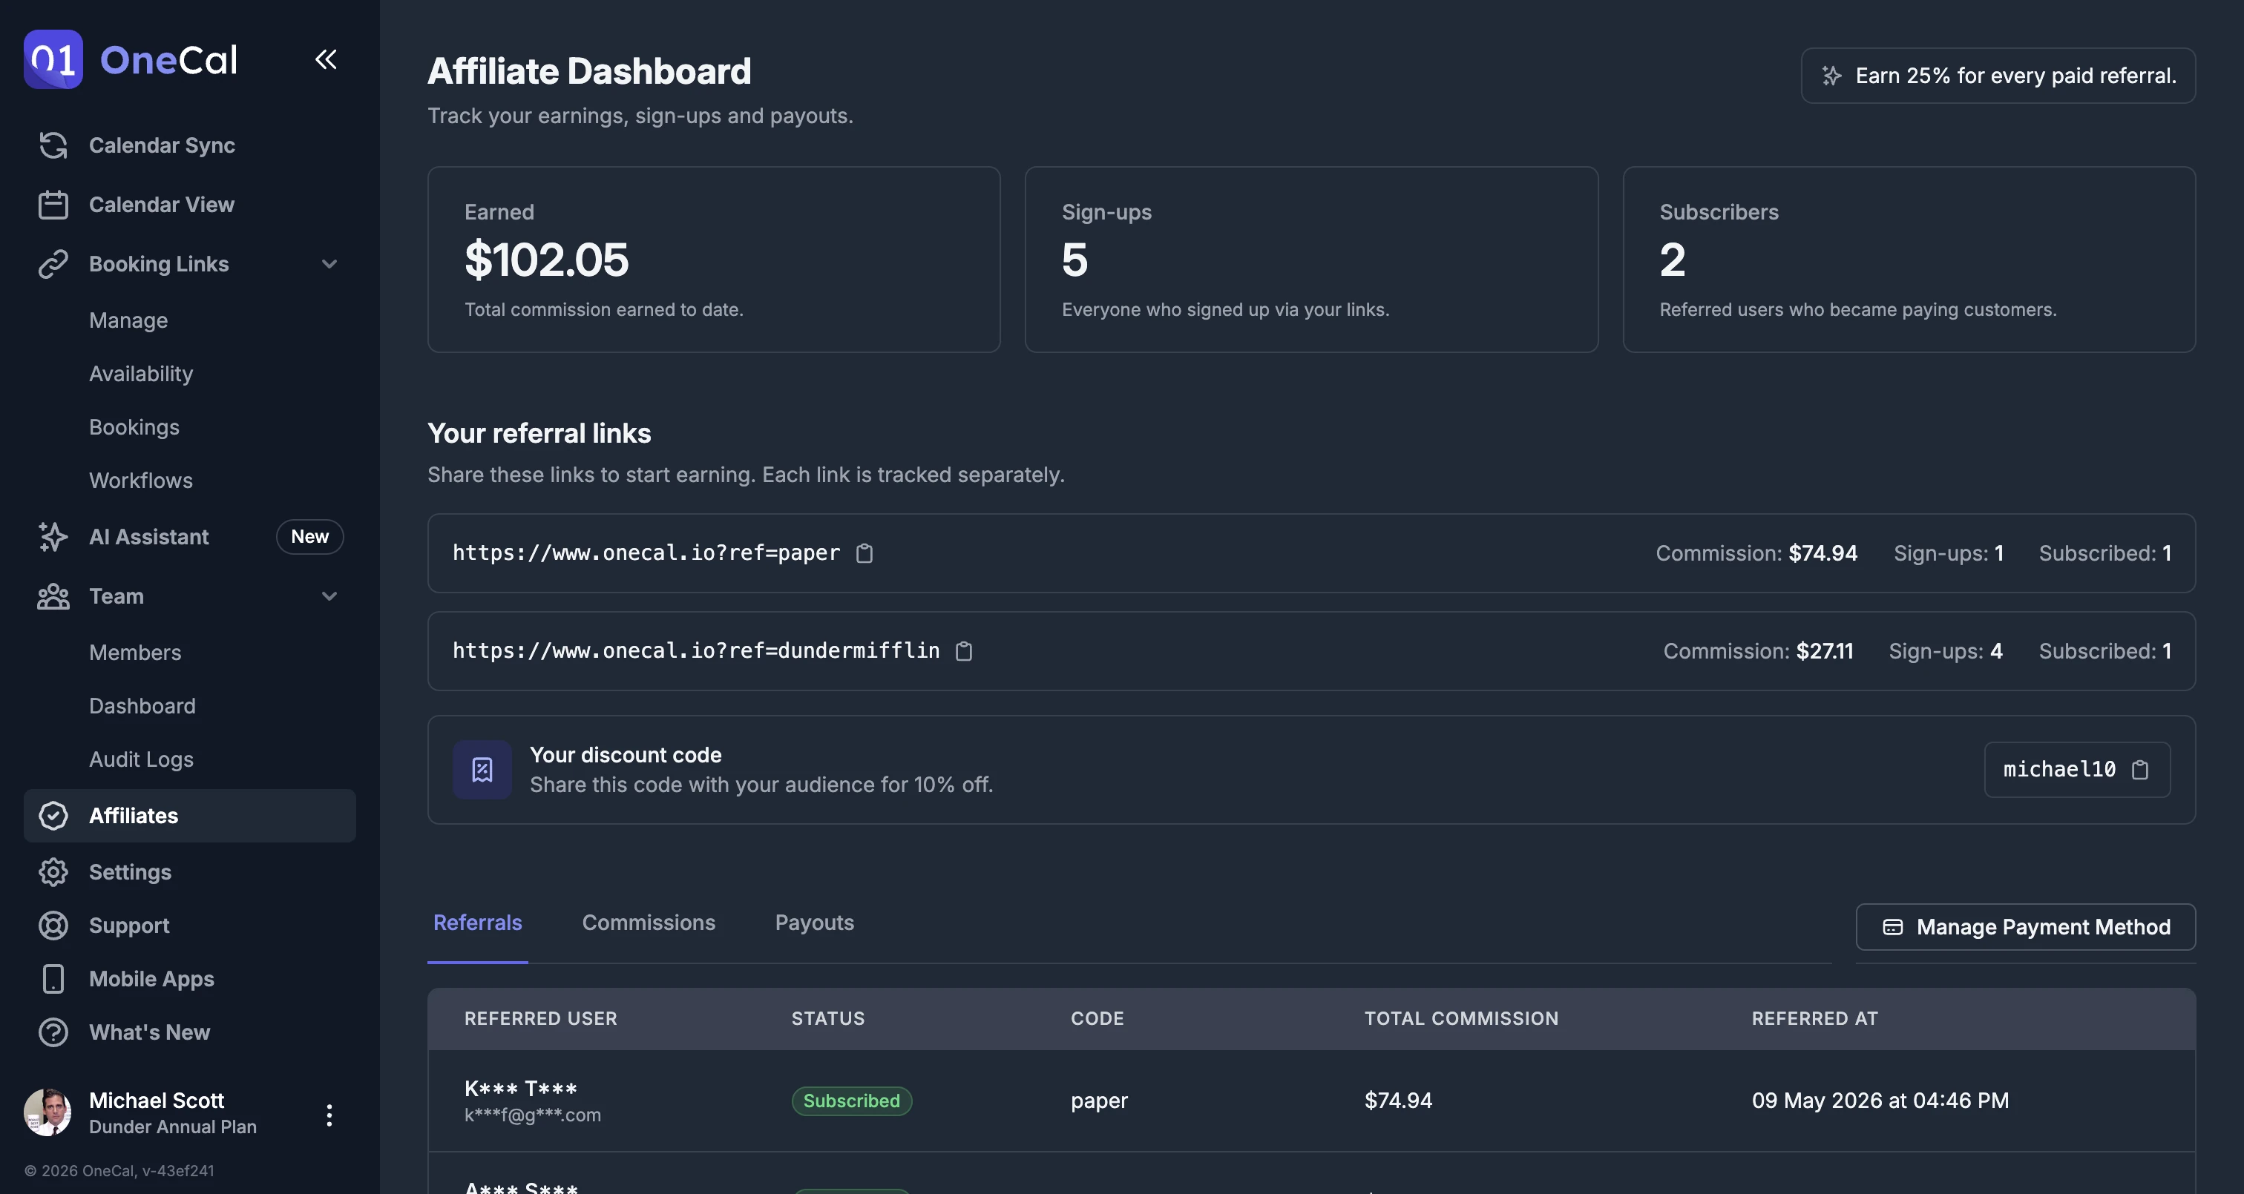
Task: Click the Subscribers count 2
Action: pos(1673,260)
